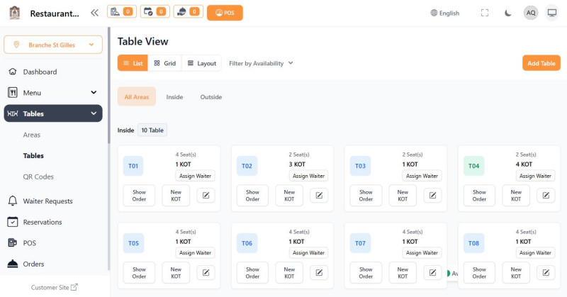567x297 pixels.
Task: Change language from English
Action: 445,13
